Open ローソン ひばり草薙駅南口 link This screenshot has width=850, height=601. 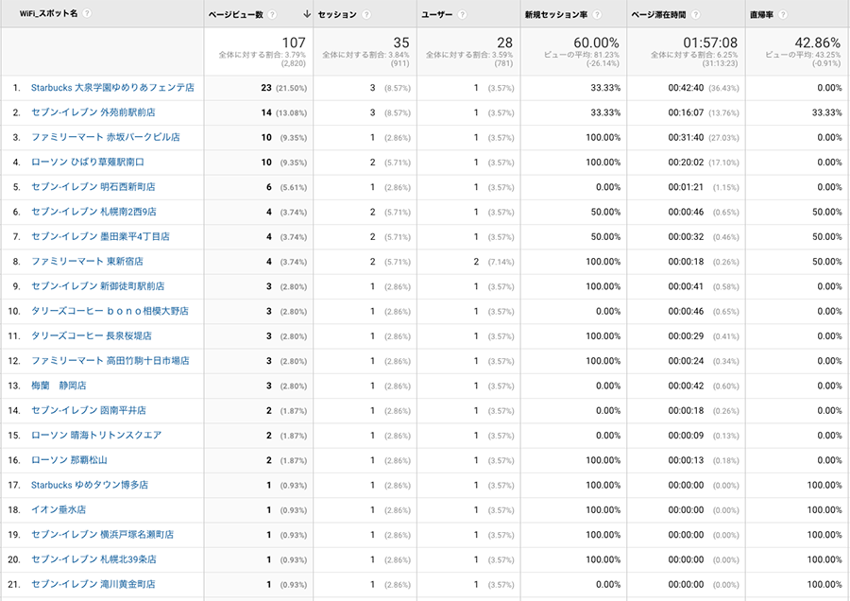point(87,163)
